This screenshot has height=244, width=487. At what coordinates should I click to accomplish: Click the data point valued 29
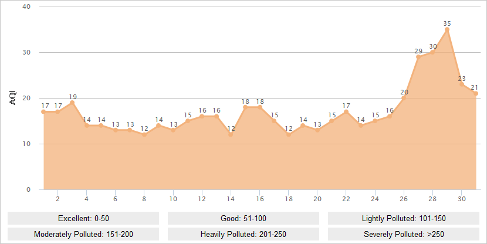point(418,57)
